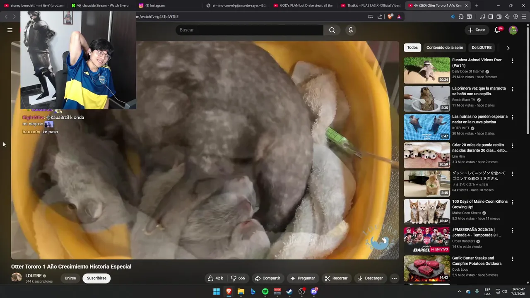The image size is (530, 298).
Task: Switch to GOD's PLAN browser tab
Action: [x=303, y=5]
